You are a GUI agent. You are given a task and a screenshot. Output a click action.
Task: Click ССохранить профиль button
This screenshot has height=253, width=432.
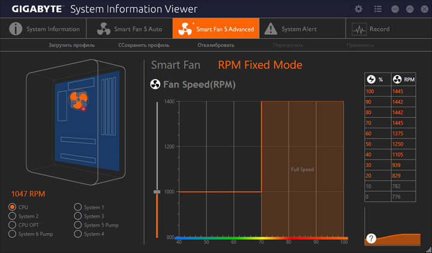point(144,45)
